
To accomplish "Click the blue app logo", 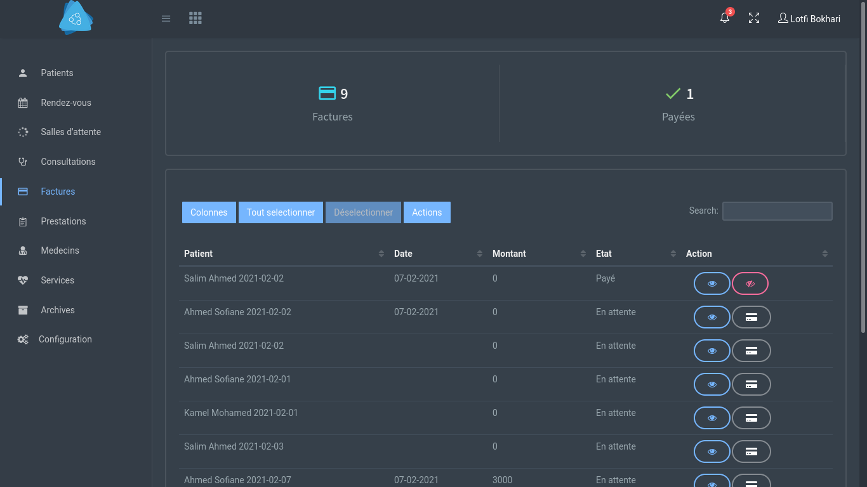I will (76, 18).
